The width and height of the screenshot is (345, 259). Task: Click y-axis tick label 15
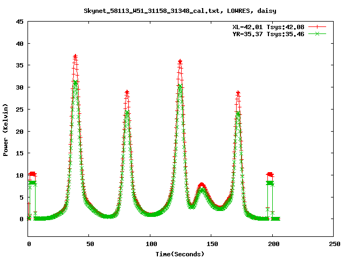pos(19,153)
